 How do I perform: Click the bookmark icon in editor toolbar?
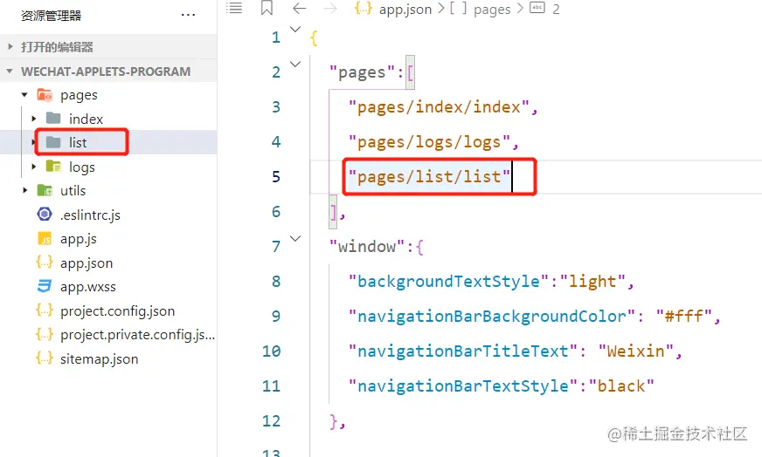click(x=267, y=8)
